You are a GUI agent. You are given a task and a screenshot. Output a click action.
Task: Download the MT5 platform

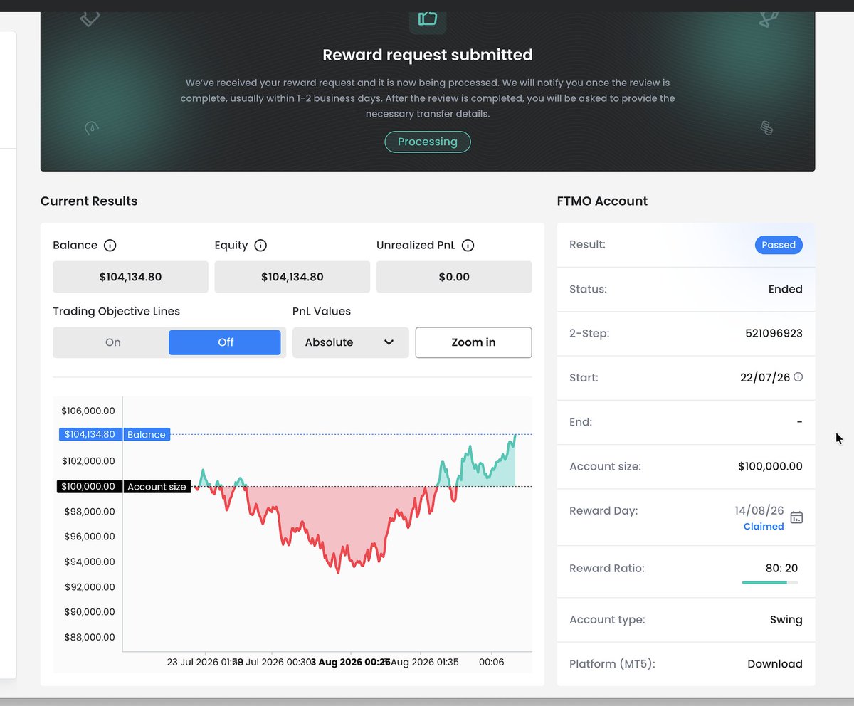pyautogui.click(x=774, y=664)
